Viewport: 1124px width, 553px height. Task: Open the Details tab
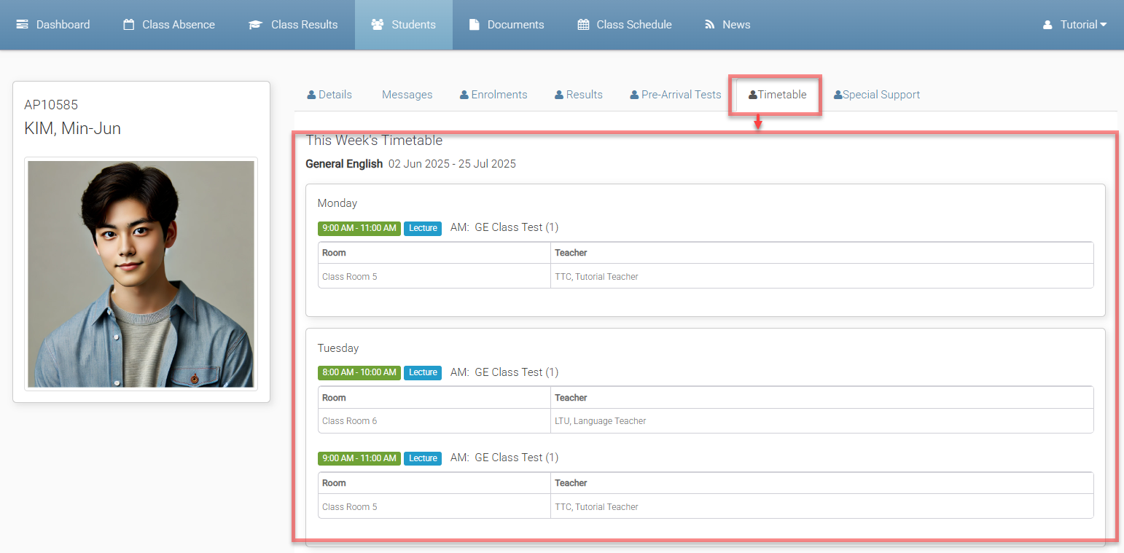click(329, 95)
